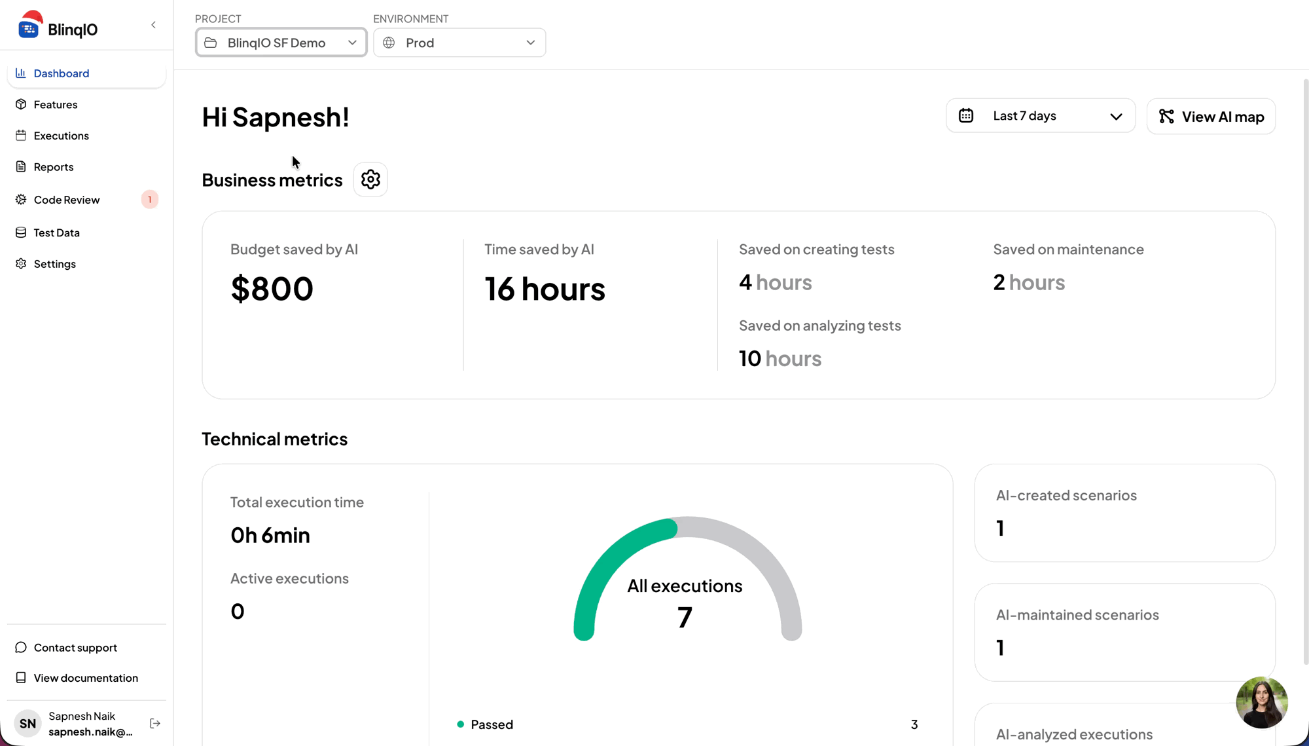Viewport: 1309px width, 746px height.
Task: Open Business metrics settings gear icon
Action: pyautogui.click(x=370, y=179)
